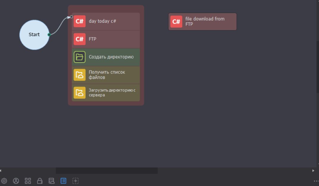Viewport: 319px width, 186px height.
Task: Select the 'Получить список файлов' action label
Action: click(x=107, y=75)
